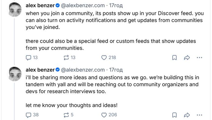
Task: Share the research interviews post
Action: [187, 115]
